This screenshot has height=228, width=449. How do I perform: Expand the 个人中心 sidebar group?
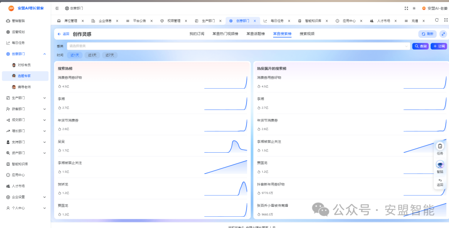pyautogui.click(x=44, y=208)
